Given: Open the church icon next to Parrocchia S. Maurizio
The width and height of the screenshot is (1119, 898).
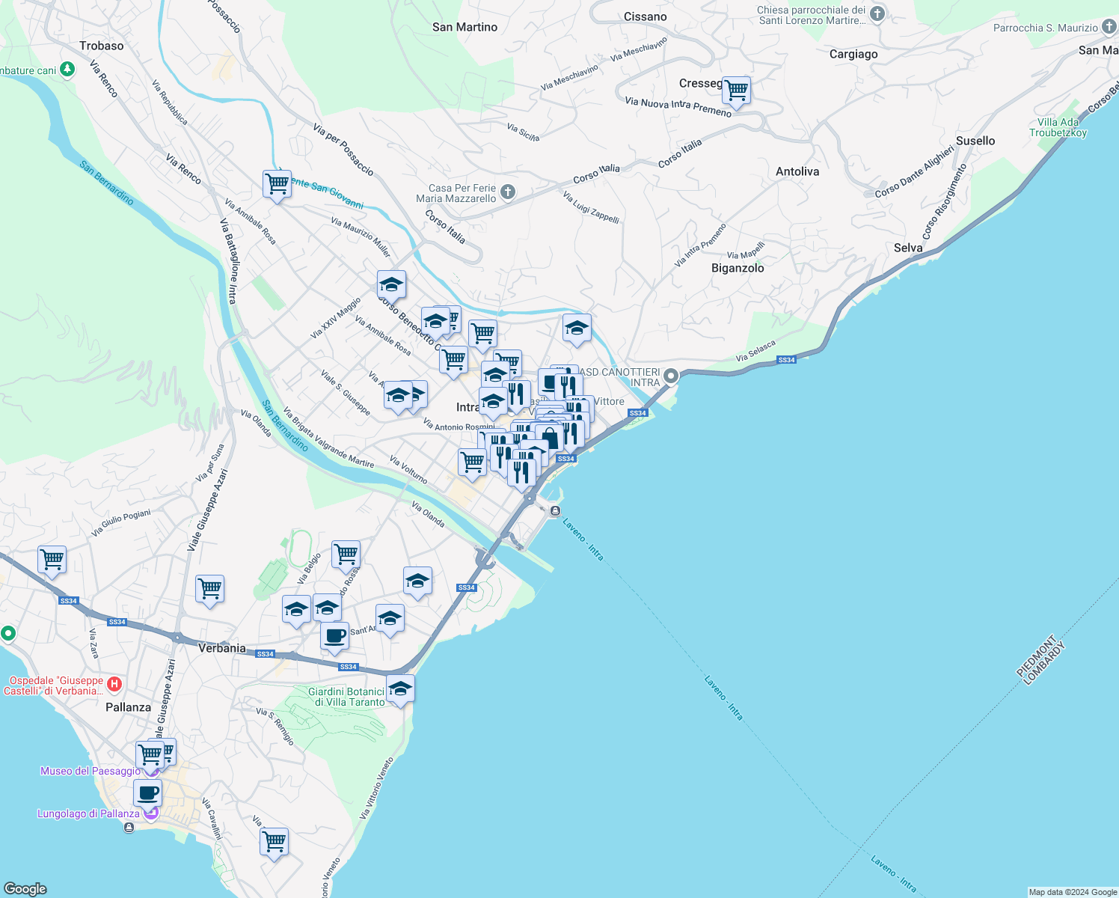Looking at the screenshot, I should [1109, 27].
